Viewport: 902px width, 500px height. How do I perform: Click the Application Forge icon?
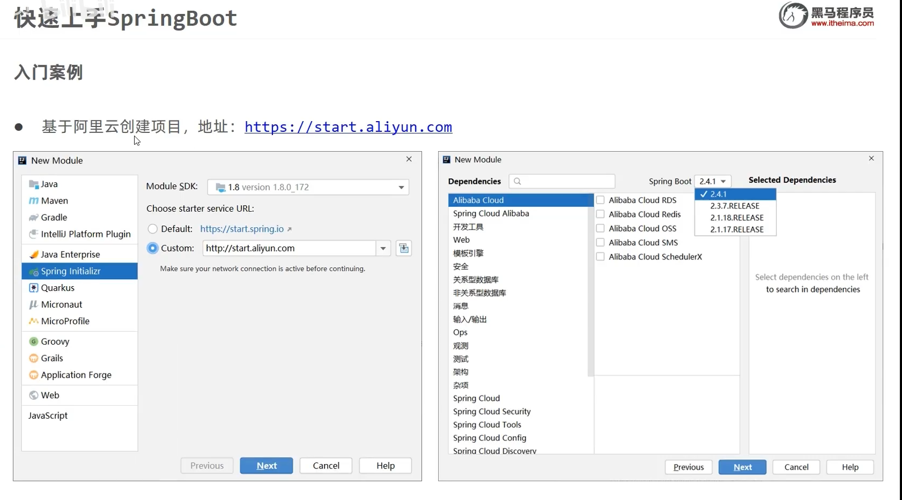[x=34, y=375]
